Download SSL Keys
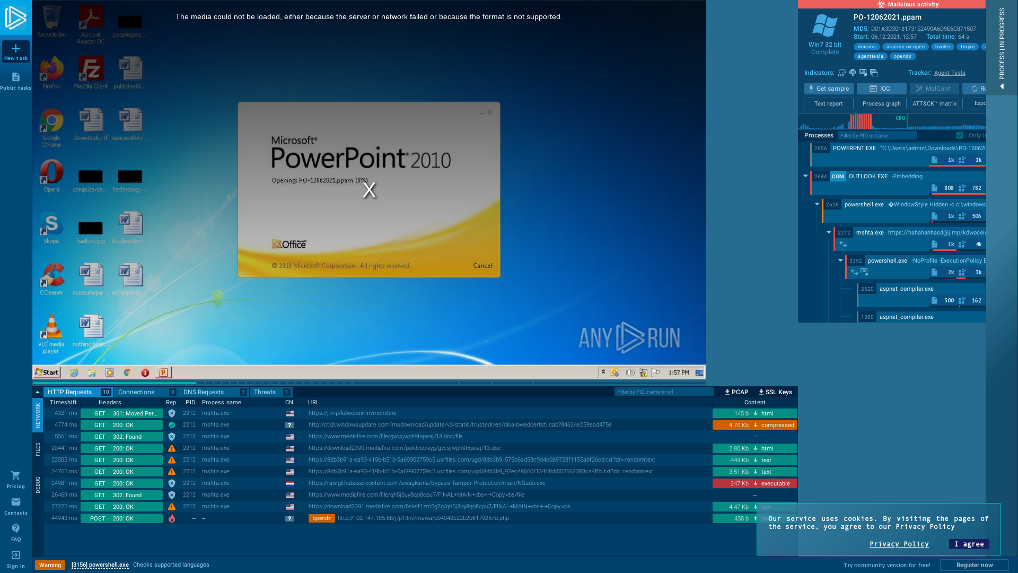 coord(775,392)
